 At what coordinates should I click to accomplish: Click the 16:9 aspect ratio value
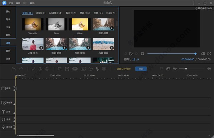(136, 59)
